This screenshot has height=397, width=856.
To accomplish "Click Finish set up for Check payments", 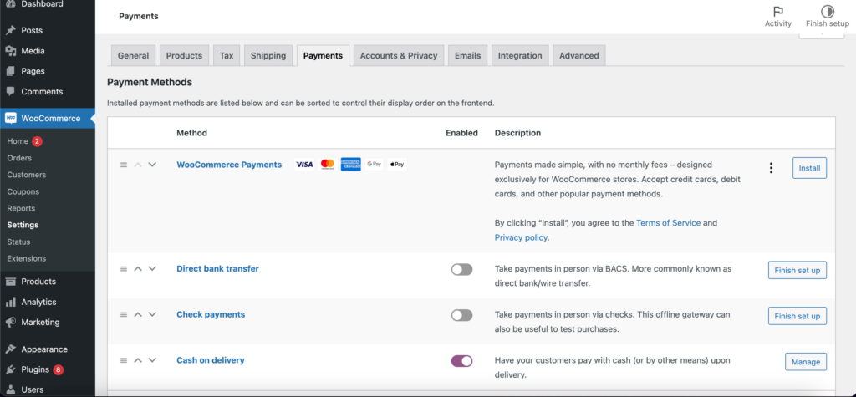I will click(797, 316).
